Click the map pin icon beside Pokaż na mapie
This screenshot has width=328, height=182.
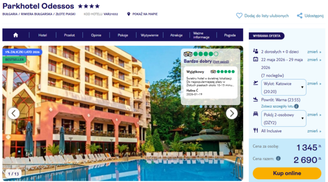pyautogui.click(x=129, y=14)
